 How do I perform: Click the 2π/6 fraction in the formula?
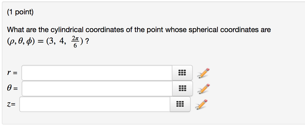click(x=75, y=42)
